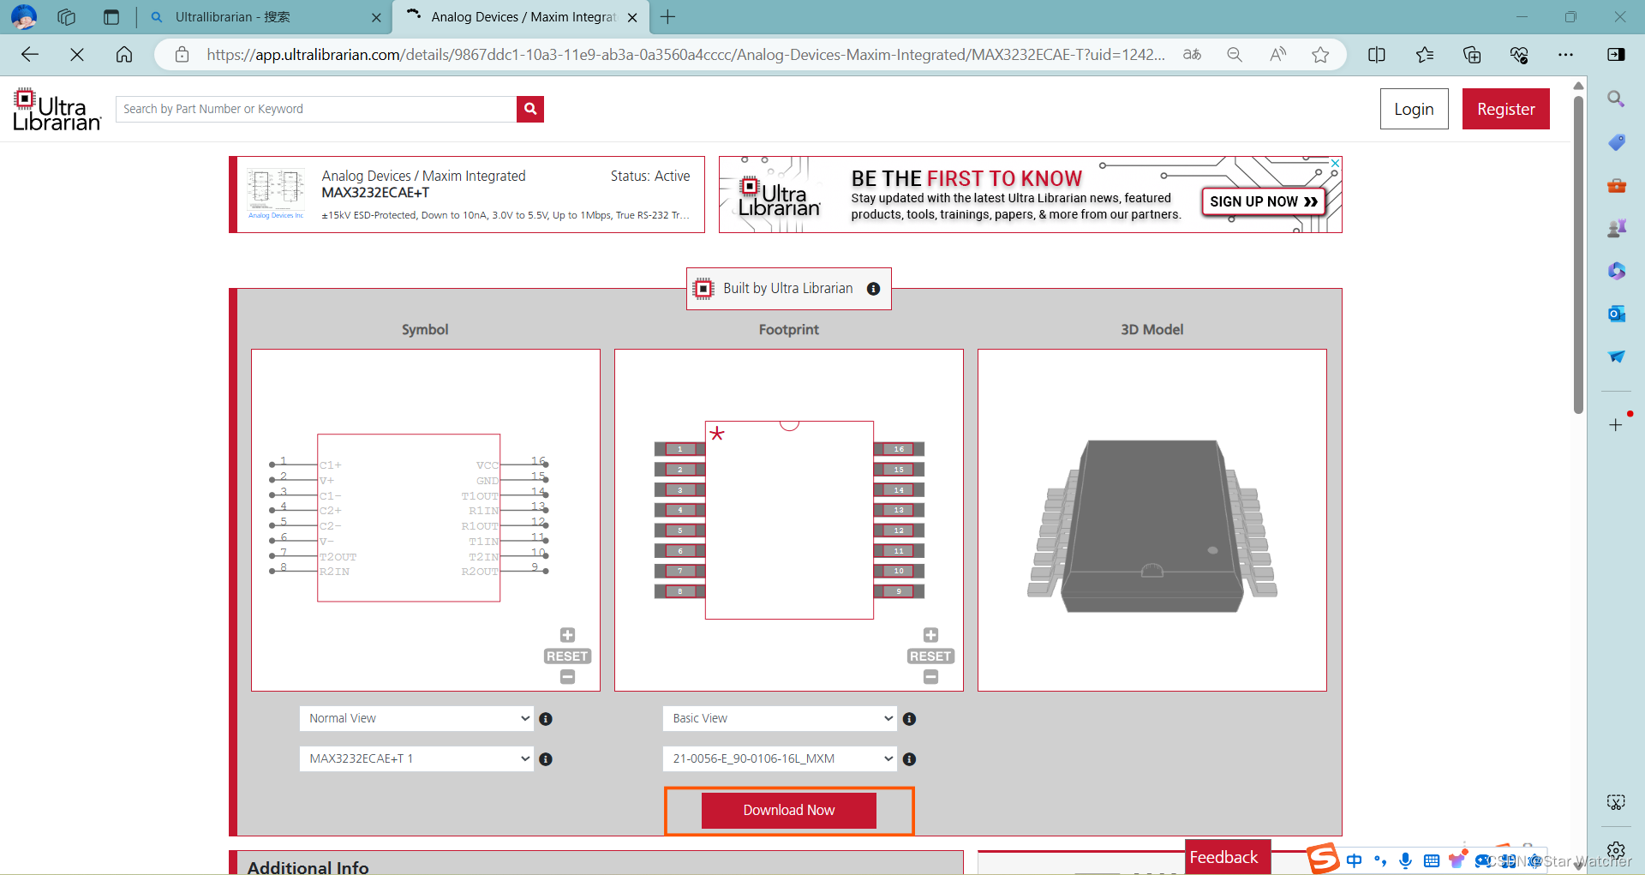Click the Download Now button
The height and width of the screenshot is (875, 1645).
click(x=789, y=811)
